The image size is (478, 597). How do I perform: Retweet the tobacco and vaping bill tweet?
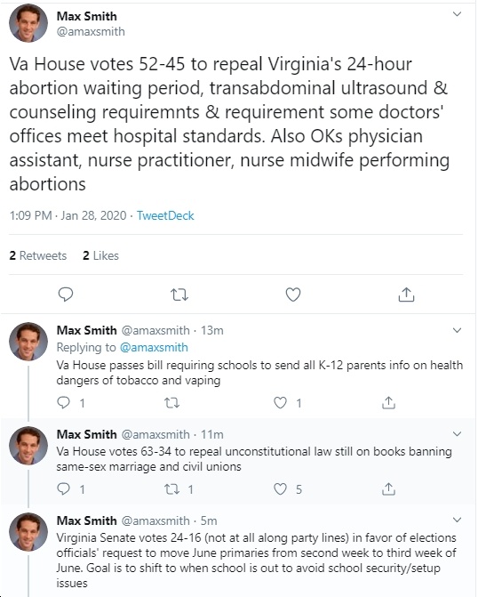(x=171, y=402)
